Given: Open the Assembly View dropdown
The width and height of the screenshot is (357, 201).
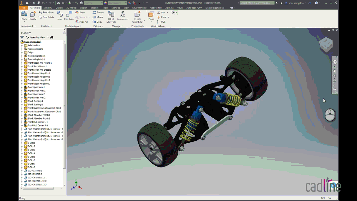Looking at the screenshot, I should click(x=38, y=37).
